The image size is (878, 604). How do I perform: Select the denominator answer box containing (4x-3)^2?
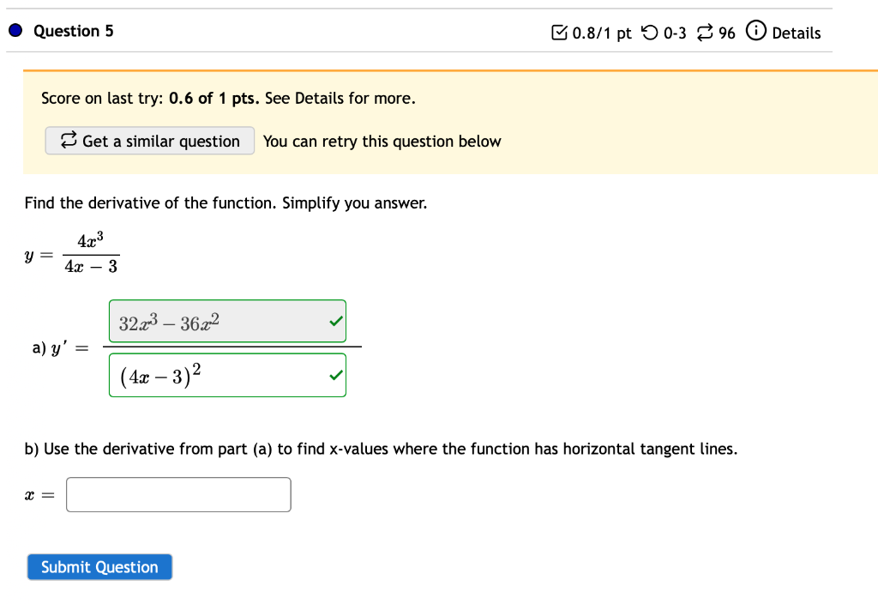coord(214,375)
